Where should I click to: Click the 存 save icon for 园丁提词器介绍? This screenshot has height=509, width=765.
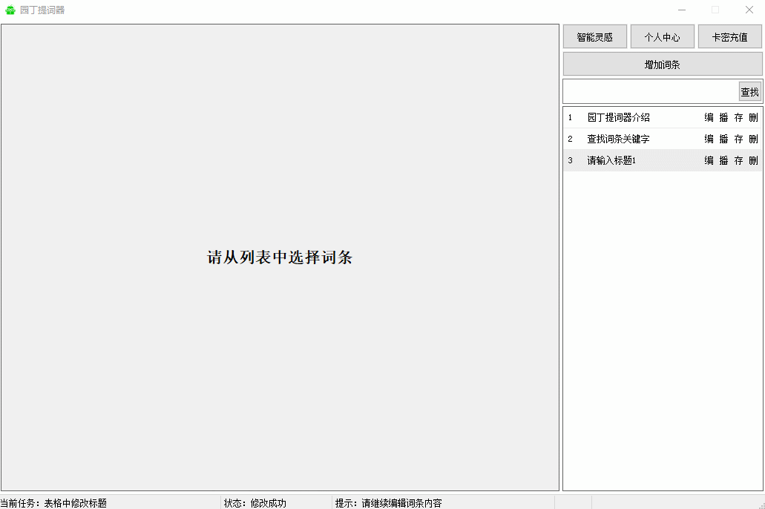(x=738, y=117)
